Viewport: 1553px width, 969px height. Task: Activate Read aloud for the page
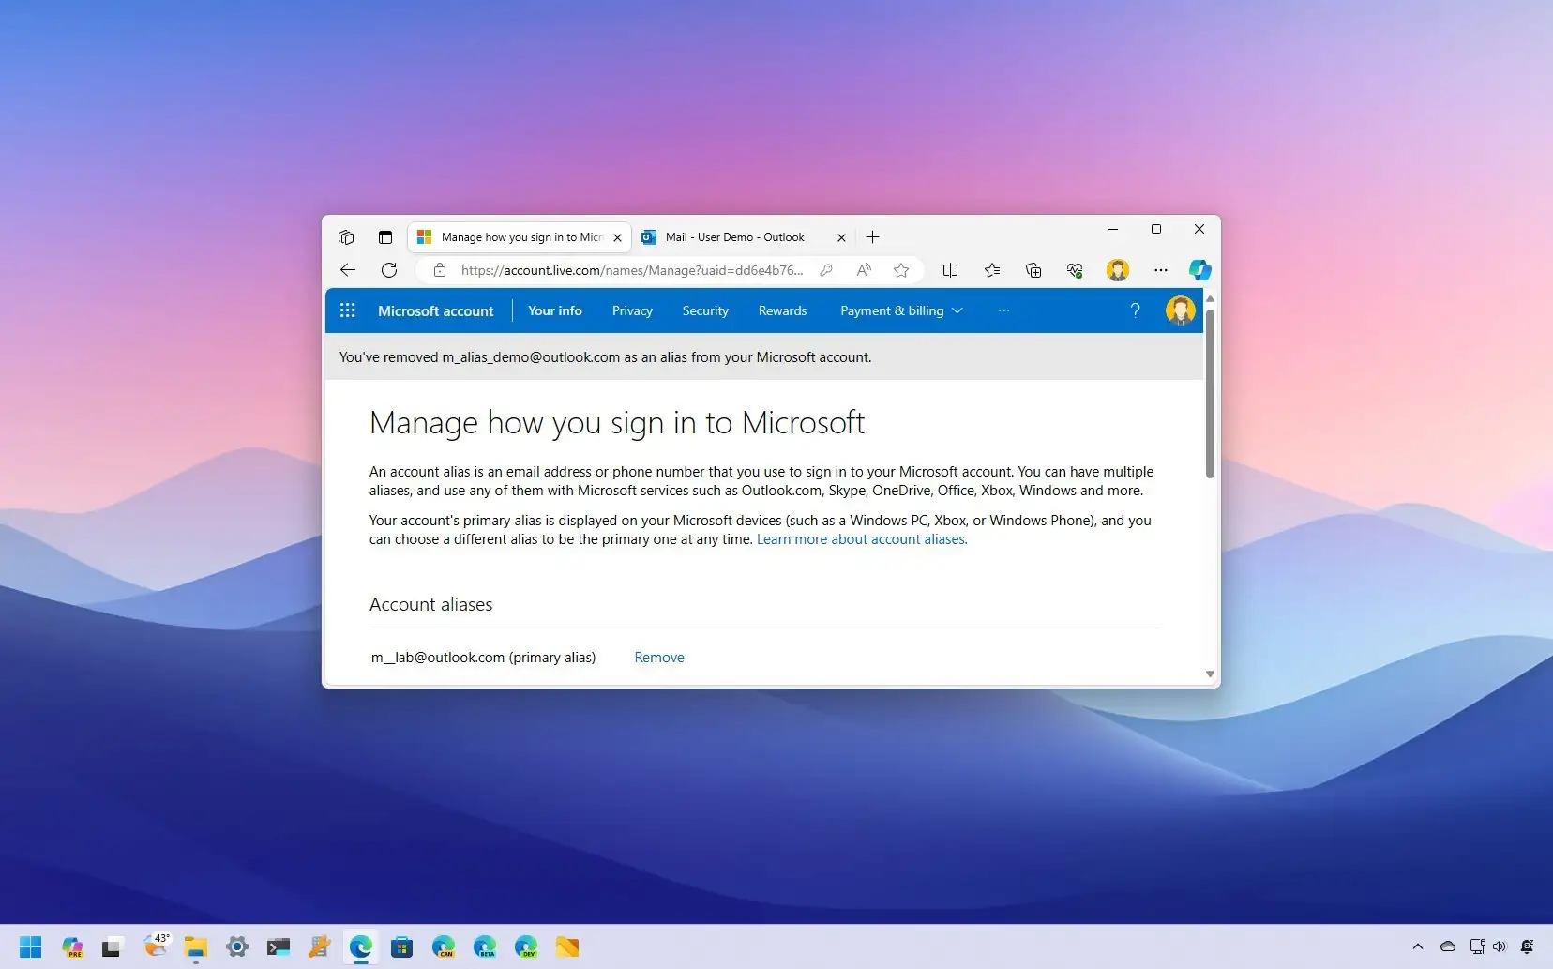pyautogui.click(x=865, y=270)
